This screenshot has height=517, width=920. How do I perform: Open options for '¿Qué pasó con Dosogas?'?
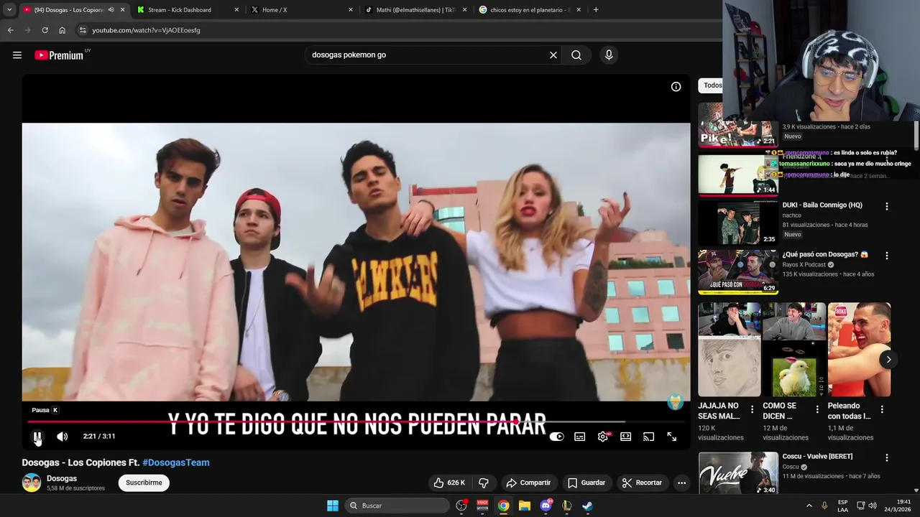886,256
